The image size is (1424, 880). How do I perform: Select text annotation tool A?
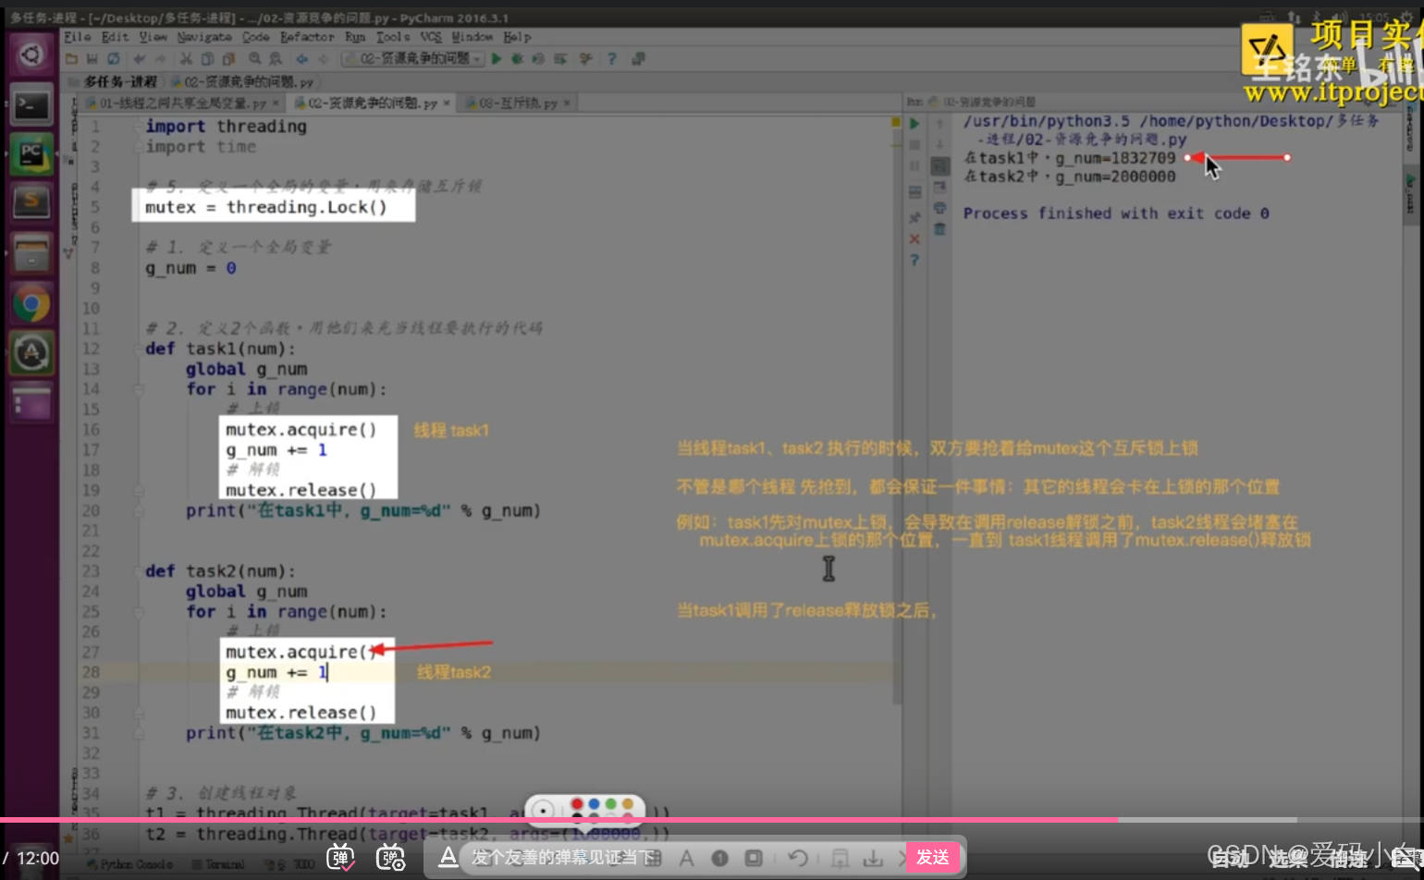tap(687, 859)
